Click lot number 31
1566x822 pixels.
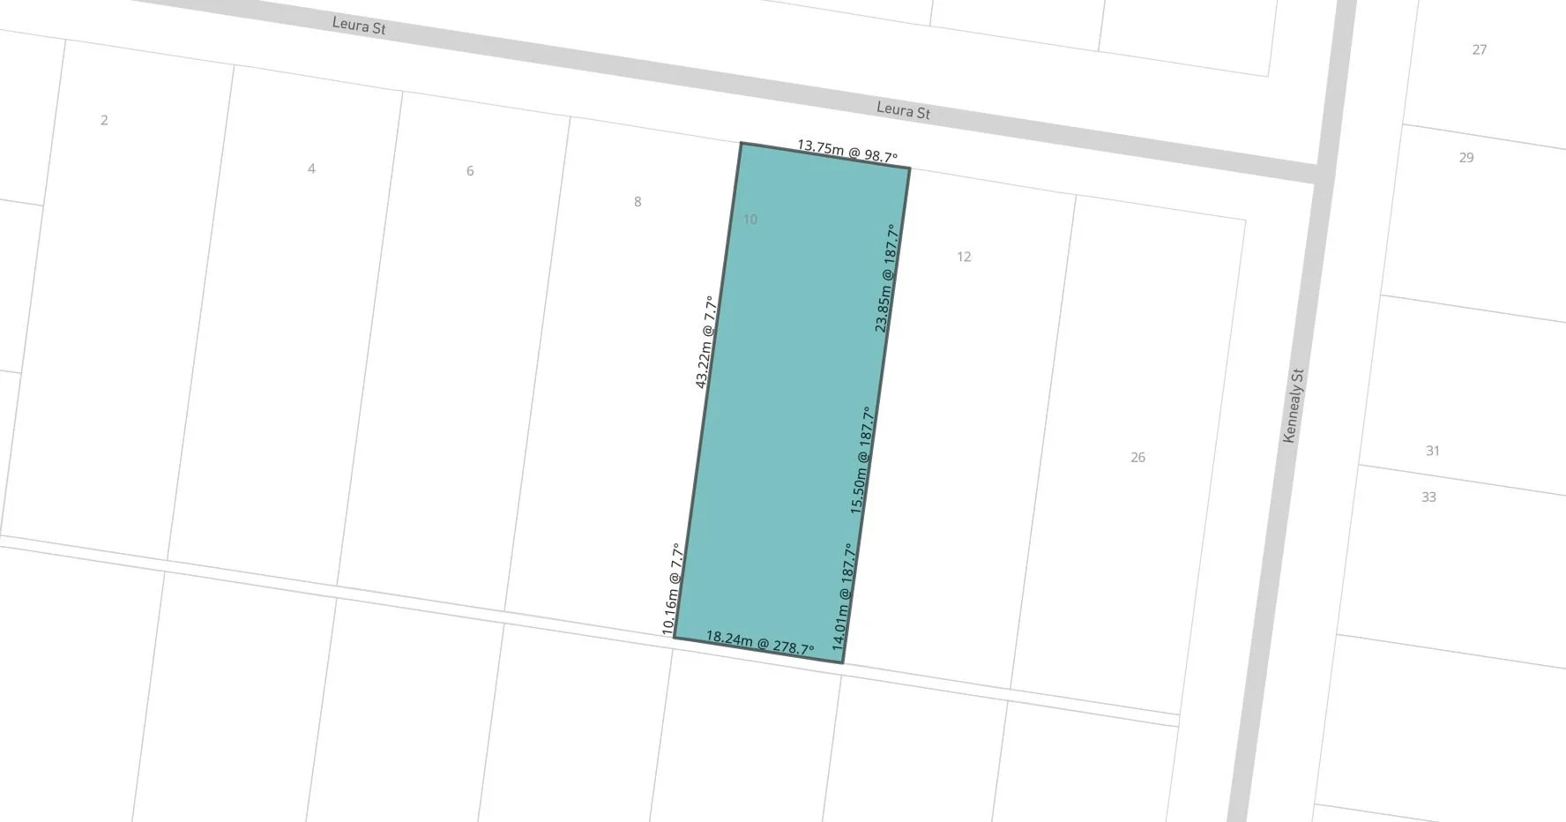(1433, 451)
